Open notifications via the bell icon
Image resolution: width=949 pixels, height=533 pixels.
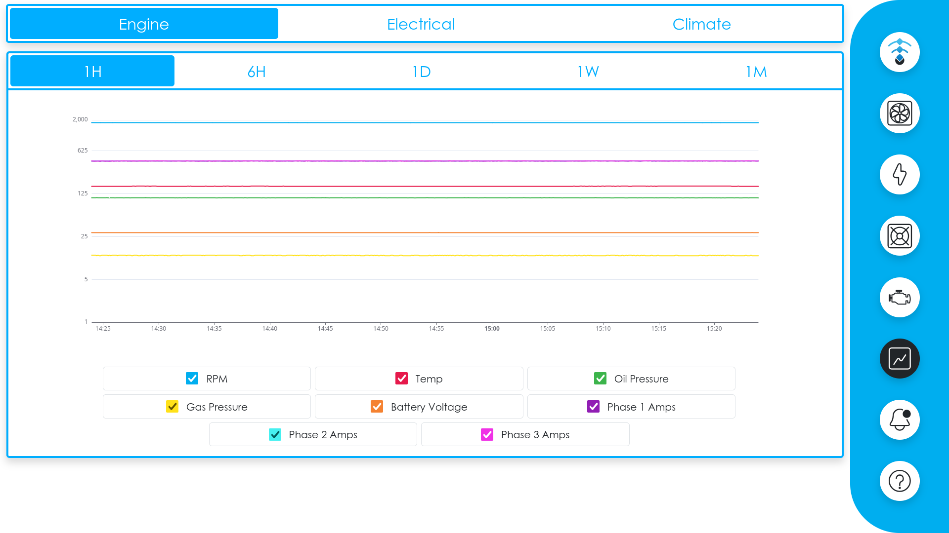click(900, 419)
